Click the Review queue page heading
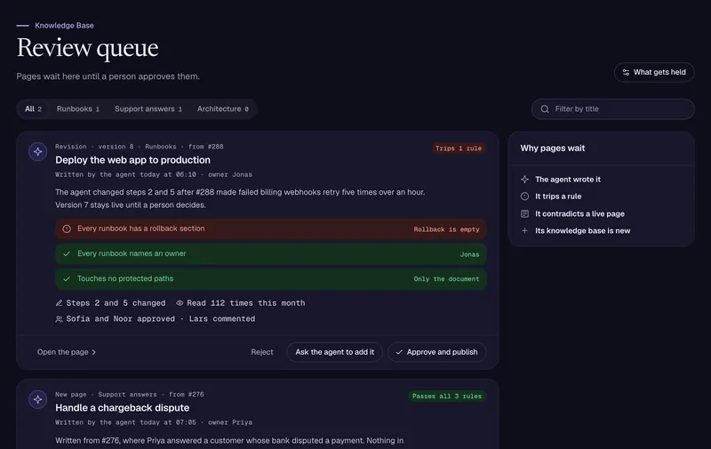Screen dimensions: 711x449 (x=87, y=48)
